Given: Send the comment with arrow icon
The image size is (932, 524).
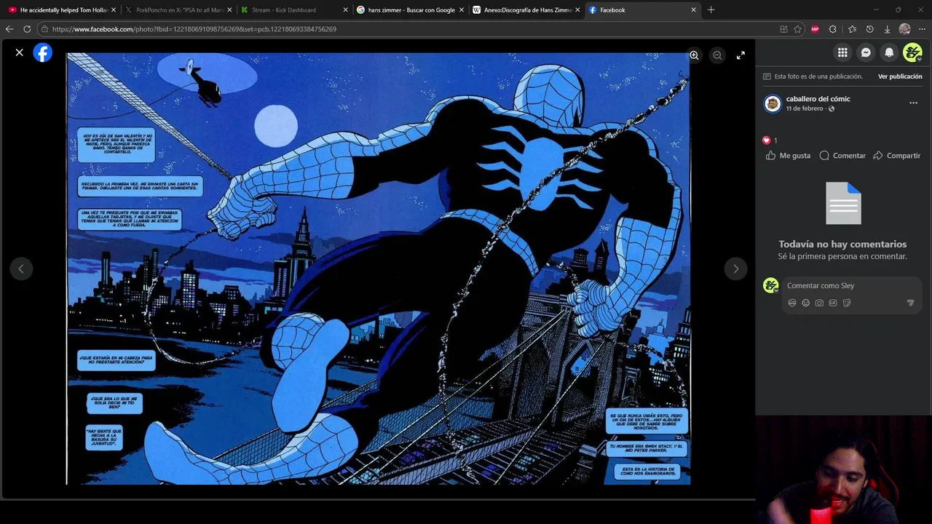Looking at the screenshot, I should pyautogui.click(x=910, y=303).
